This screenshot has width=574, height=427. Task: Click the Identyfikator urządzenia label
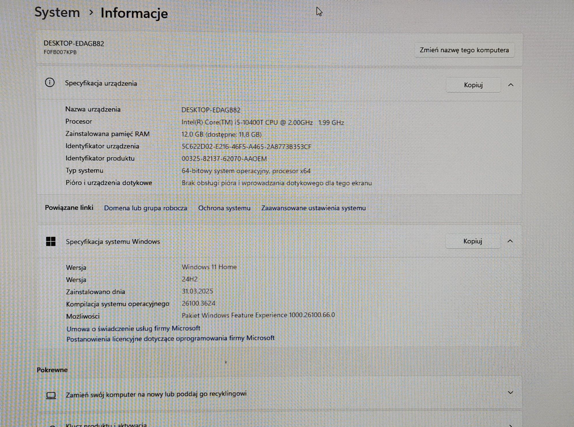[102, 146]
